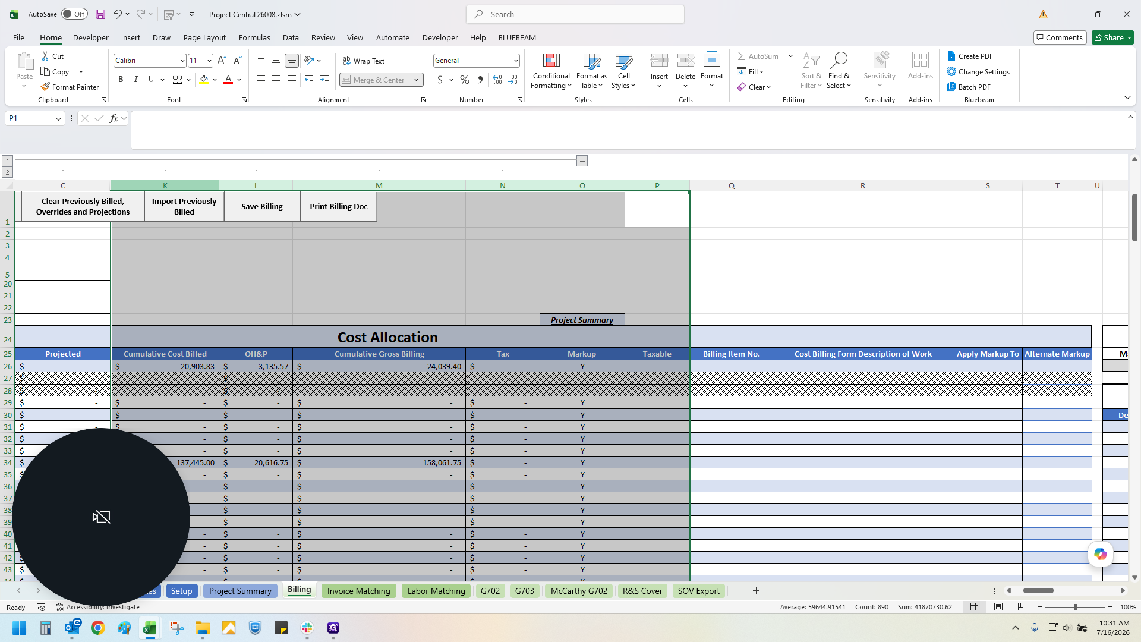1141x642 pixels.
Task: Click the AutoSum sigma icon
Action: coord(742,56)
